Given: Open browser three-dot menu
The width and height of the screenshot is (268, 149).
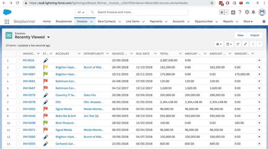Looking at the screenshot, I should [x=264, y=3].
